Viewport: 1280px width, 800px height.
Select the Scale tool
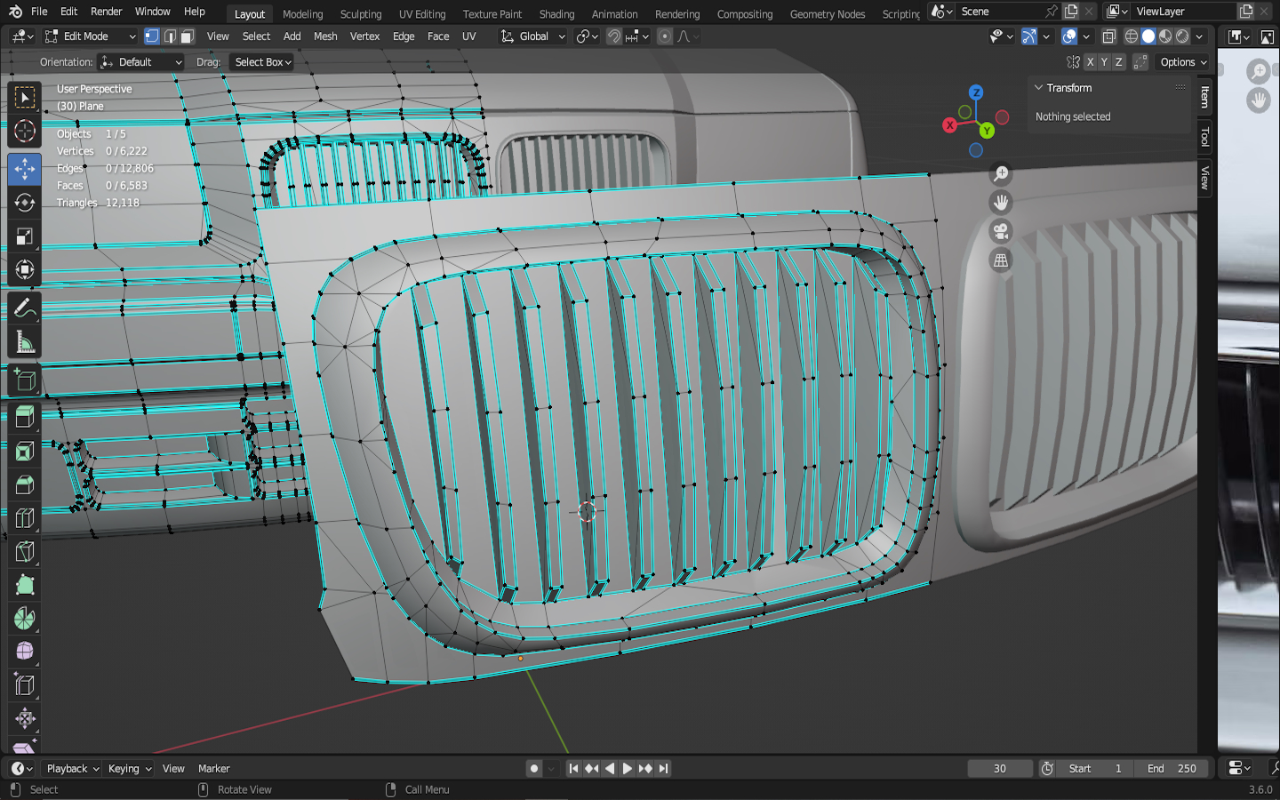click(25, 236)
